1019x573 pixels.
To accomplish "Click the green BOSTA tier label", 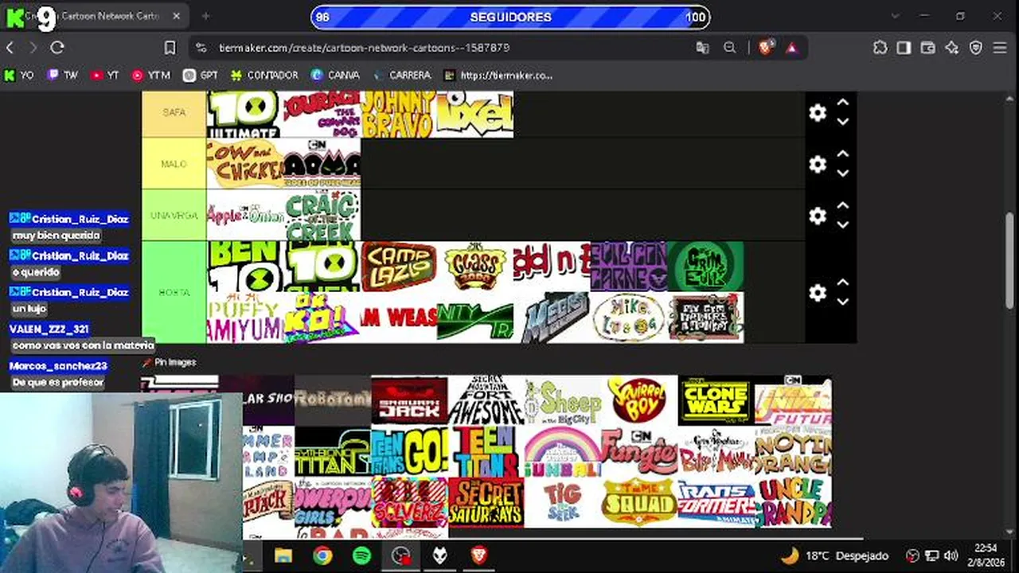I will click(174, 293).
